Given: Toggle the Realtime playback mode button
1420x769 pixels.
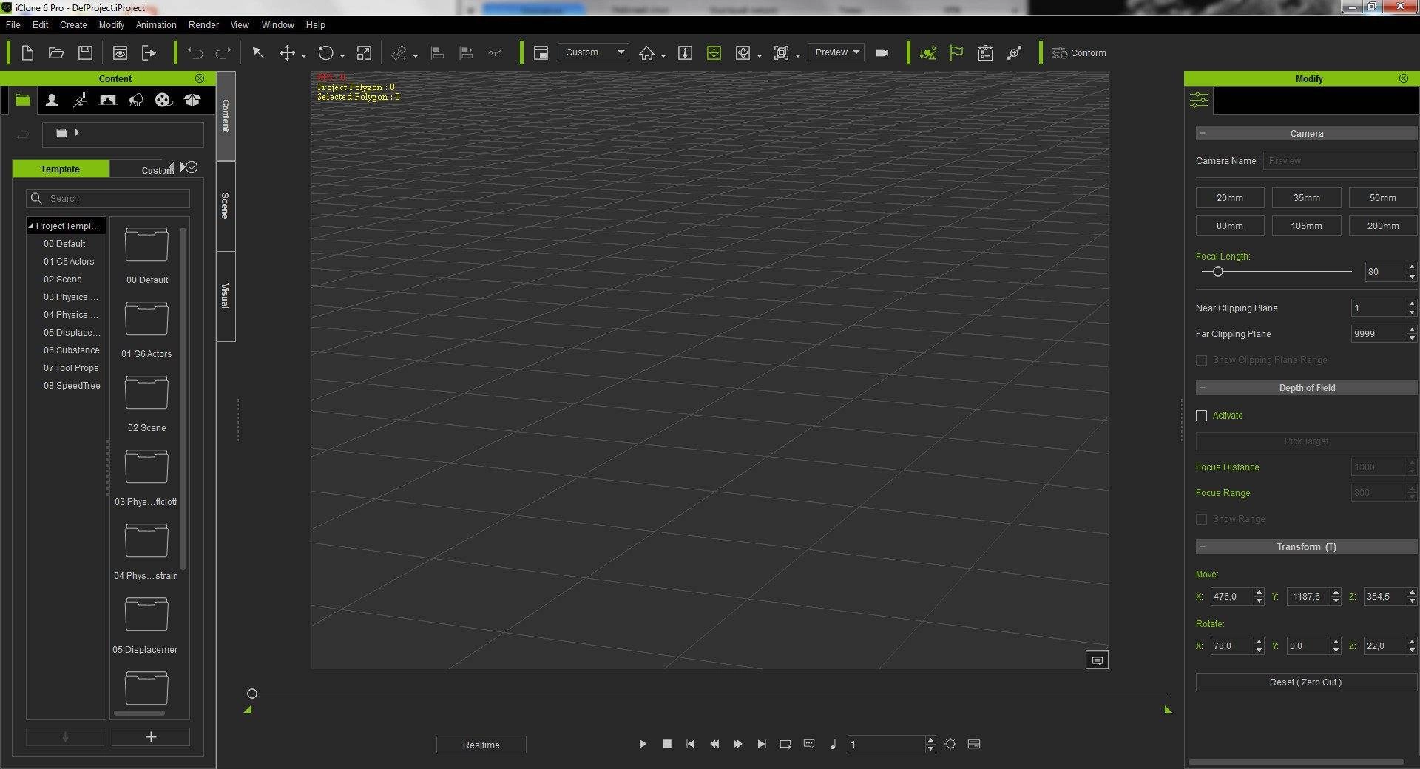Looking at the screenshot, I should pos(481,745).
